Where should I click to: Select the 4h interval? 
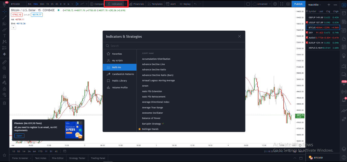point(57,4)
